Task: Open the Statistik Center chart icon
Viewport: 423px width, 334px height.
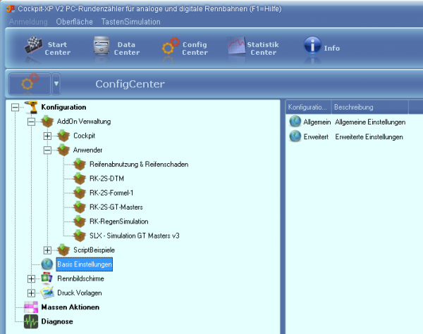Action: tap(237, 46)
